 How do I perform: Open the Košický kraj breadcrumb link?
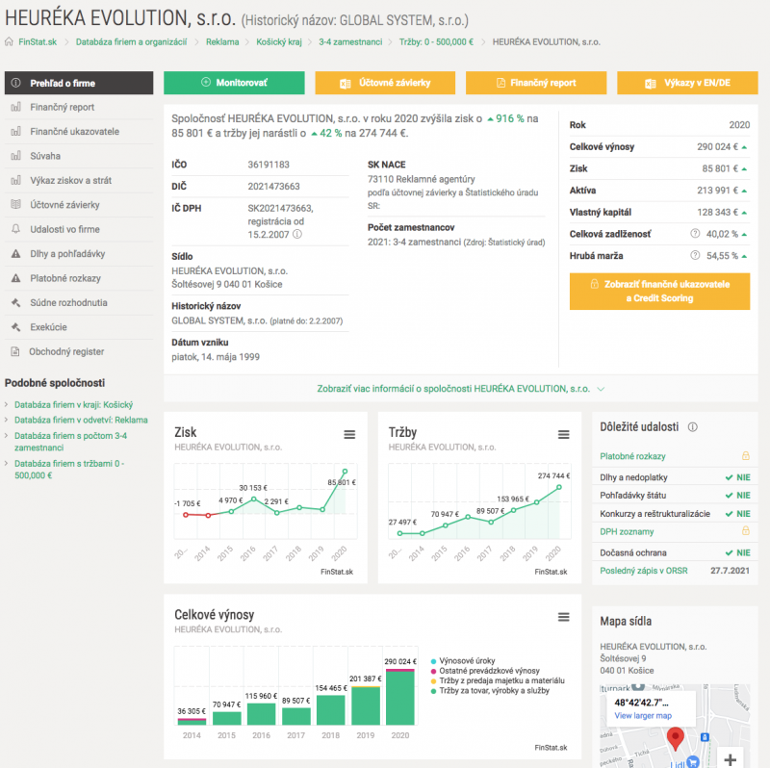pos(279,41)
